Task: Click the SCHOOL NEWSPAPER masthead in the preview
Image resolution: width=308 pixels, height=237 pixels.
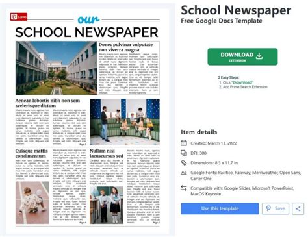Action: tap(86, 32)
